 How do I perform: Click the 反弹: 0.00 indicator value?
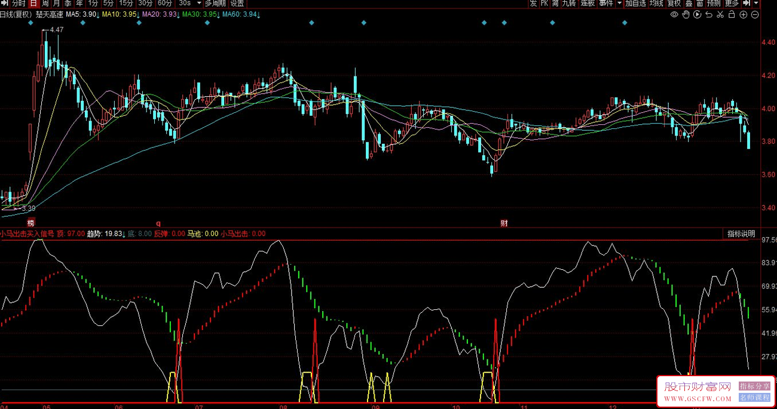point(170,233)
